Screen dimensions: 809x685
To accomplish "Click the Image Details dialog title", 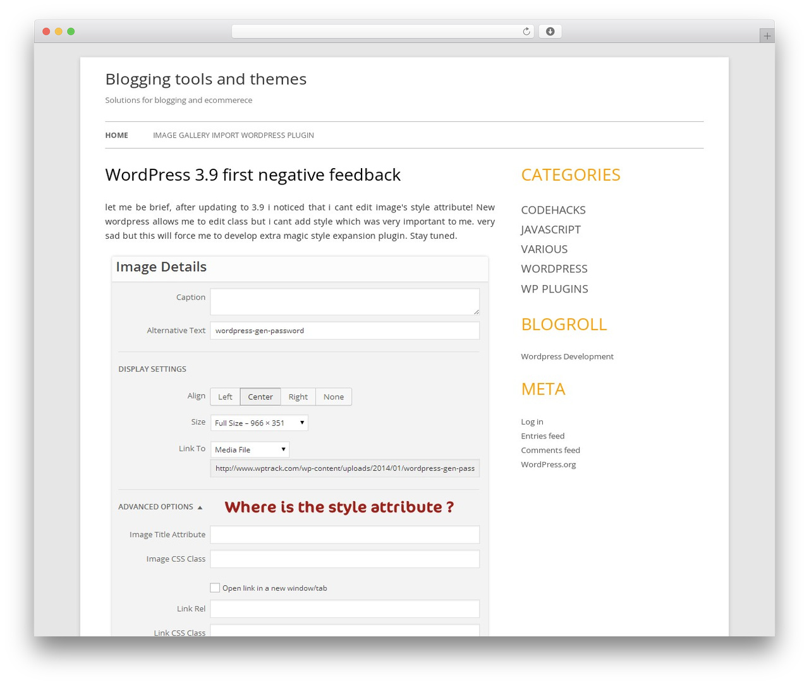I will 161,267.
